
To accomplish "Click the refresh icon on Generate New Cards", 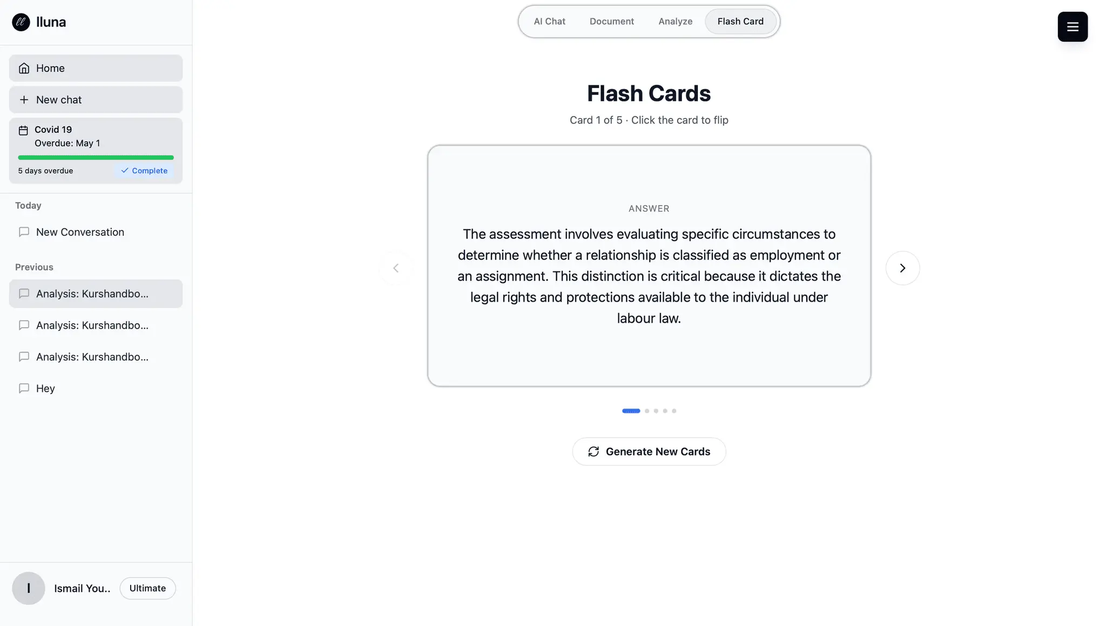I will pos(594,452).
